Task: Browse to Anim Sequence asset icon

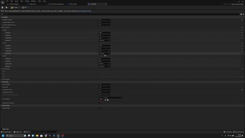Action: (108, 100)
